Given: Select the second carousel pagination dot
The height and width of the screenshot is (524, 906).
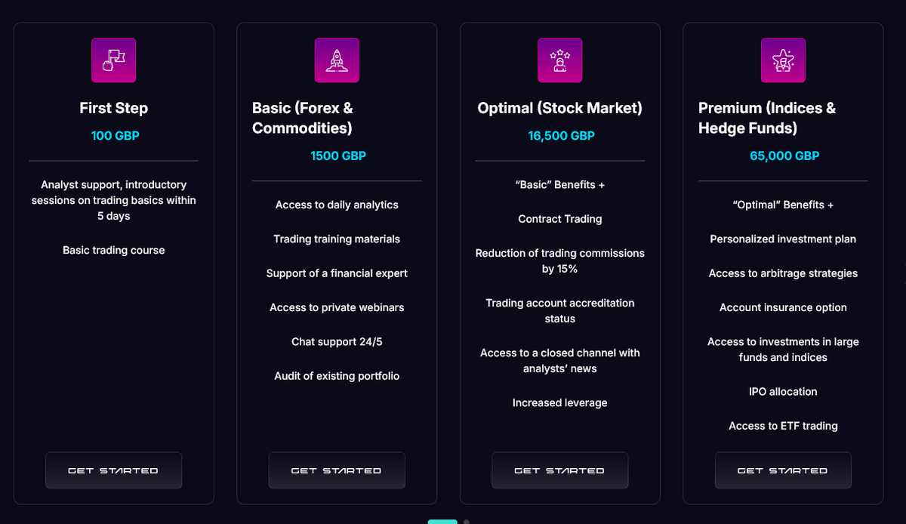Looking at the screenshot, I should click(464, 521).
